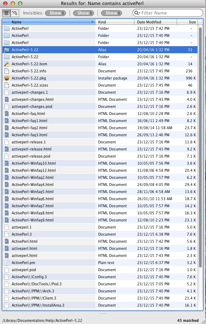Click the ActivePerl-5.22.sizes document icon
Image resolution: width=206 pixels, height=324 pixels.
tap(7, 85)
